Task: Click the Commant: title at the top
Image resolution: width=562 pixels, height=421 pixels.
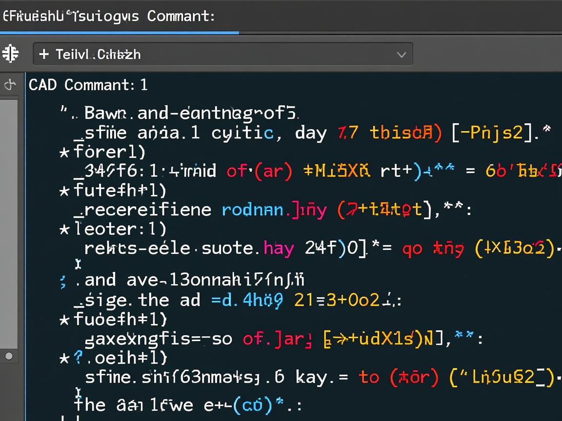Action: click(x=181, y=16)
